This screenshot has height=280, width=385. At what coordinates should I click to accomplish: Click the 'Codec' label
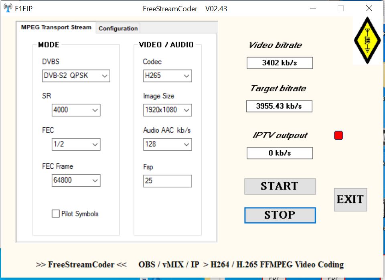[152, 62]
